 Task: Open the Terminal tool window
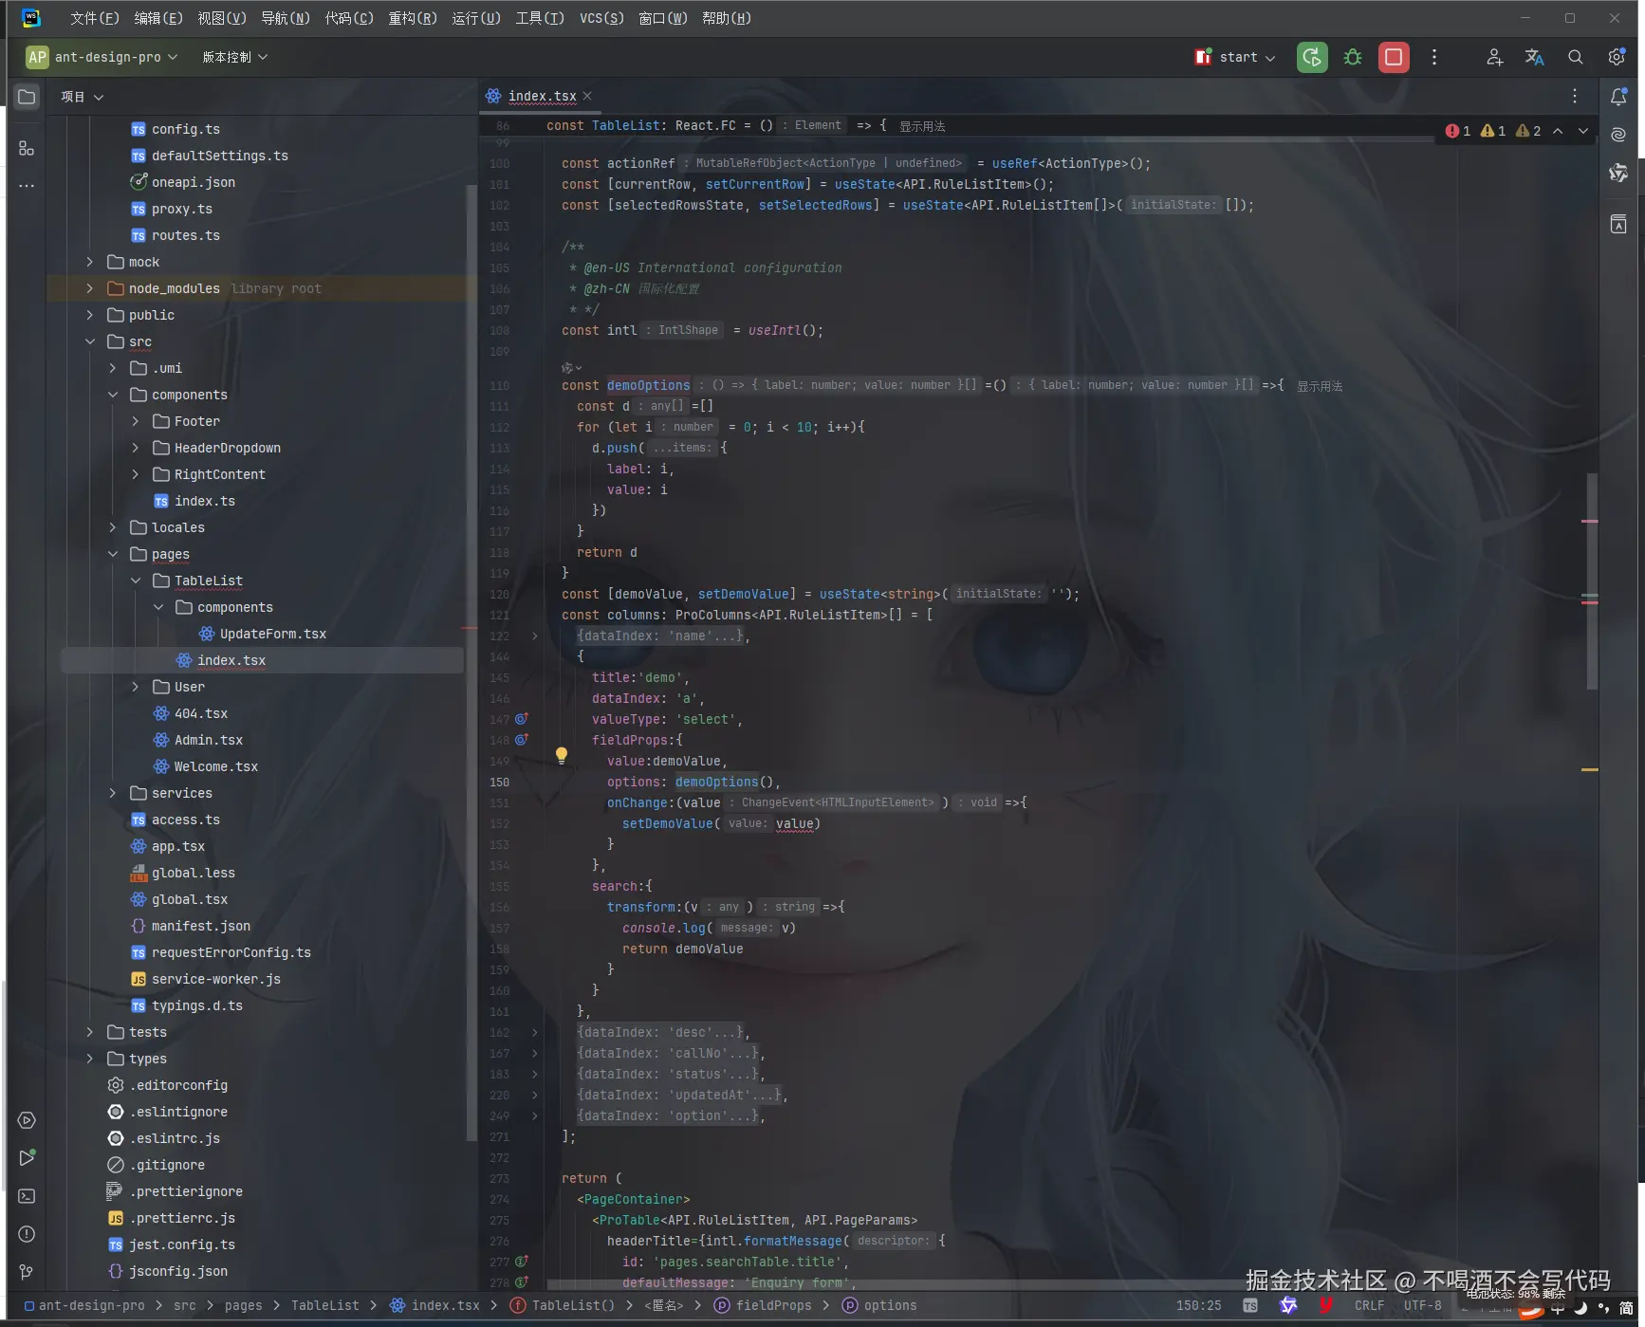27,1196
